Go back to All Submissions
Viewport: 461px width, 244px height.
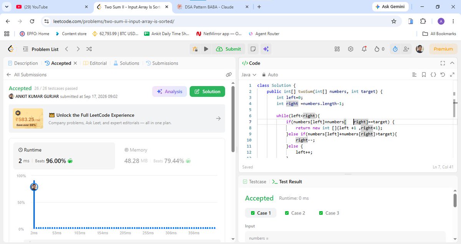click(27, 75)
